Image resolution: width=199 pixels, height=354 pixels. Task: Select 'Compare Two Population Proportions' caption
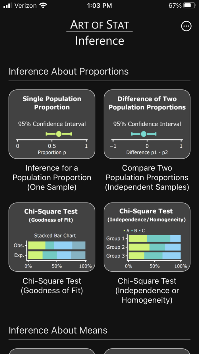point(147,178)
